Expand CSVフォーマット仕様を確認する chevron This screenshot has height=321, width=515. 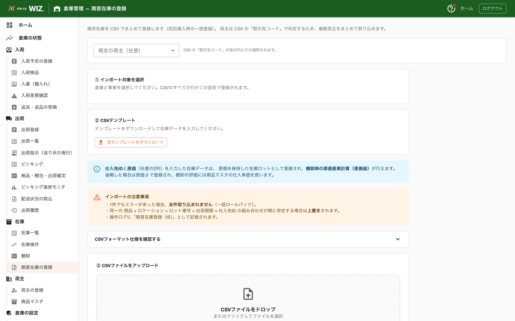(398, 239)
